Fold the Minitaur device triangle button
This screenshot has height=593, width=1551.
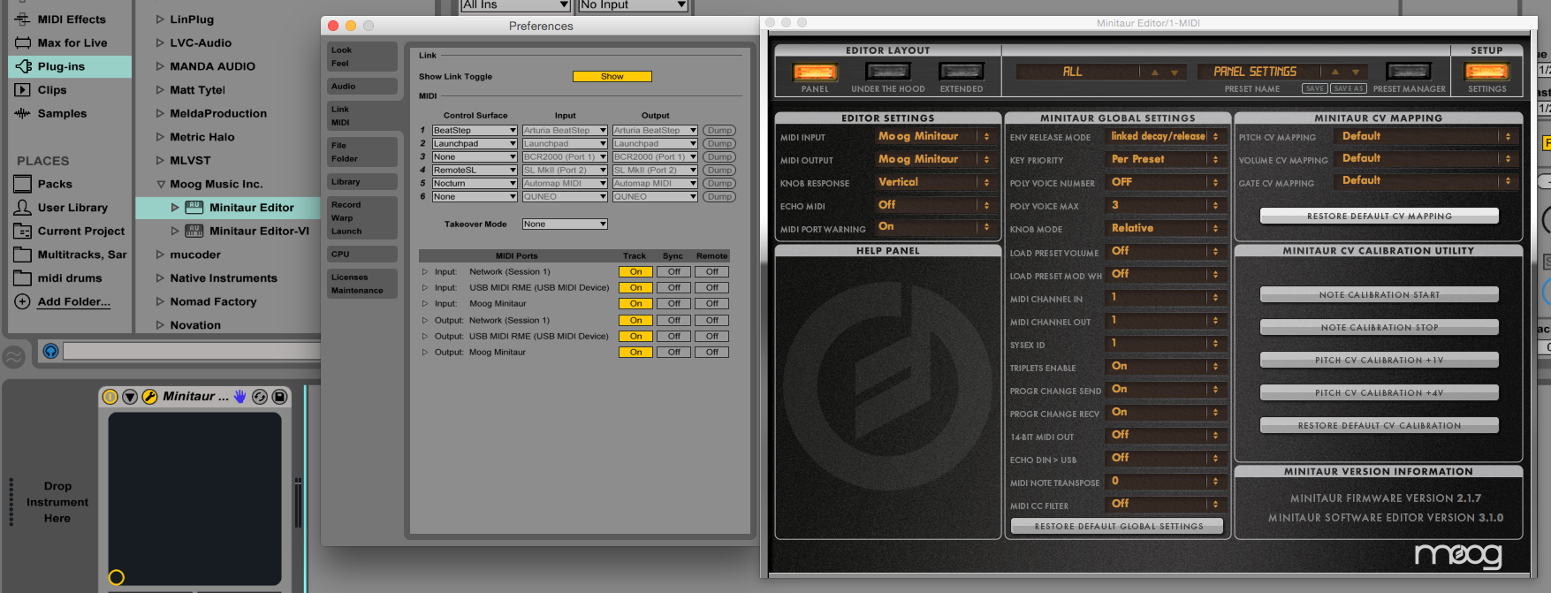(130, 397)
